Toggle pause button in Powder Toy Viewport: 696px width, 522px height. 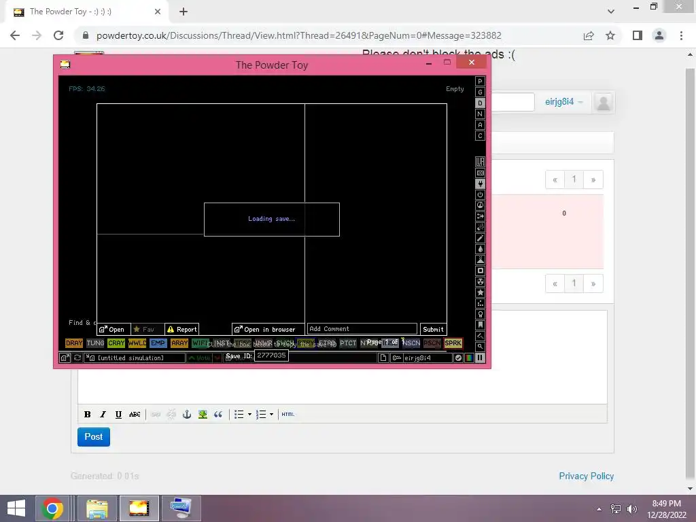[x=480, y=358]
